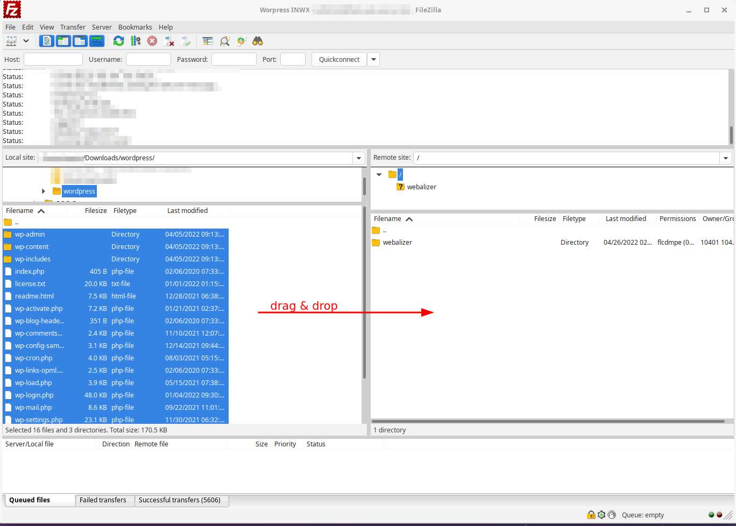Open the Site Manager icon
The height and width of the screenshot is (526, 736).
[11, 41]
